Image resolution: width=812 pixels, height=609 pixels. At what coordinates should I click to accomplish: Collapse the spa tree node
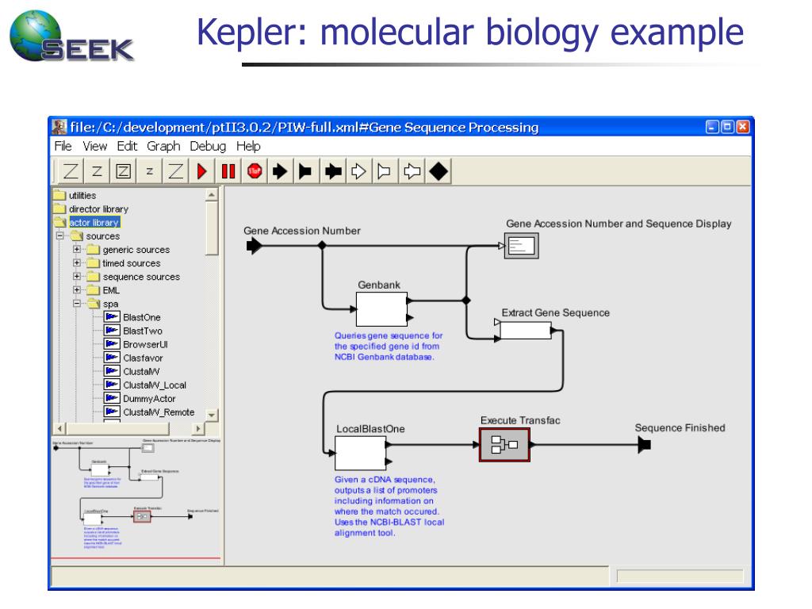77,304
